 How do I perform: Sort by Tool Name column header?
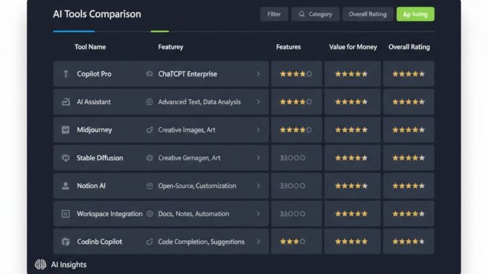(x=90, y=47)
